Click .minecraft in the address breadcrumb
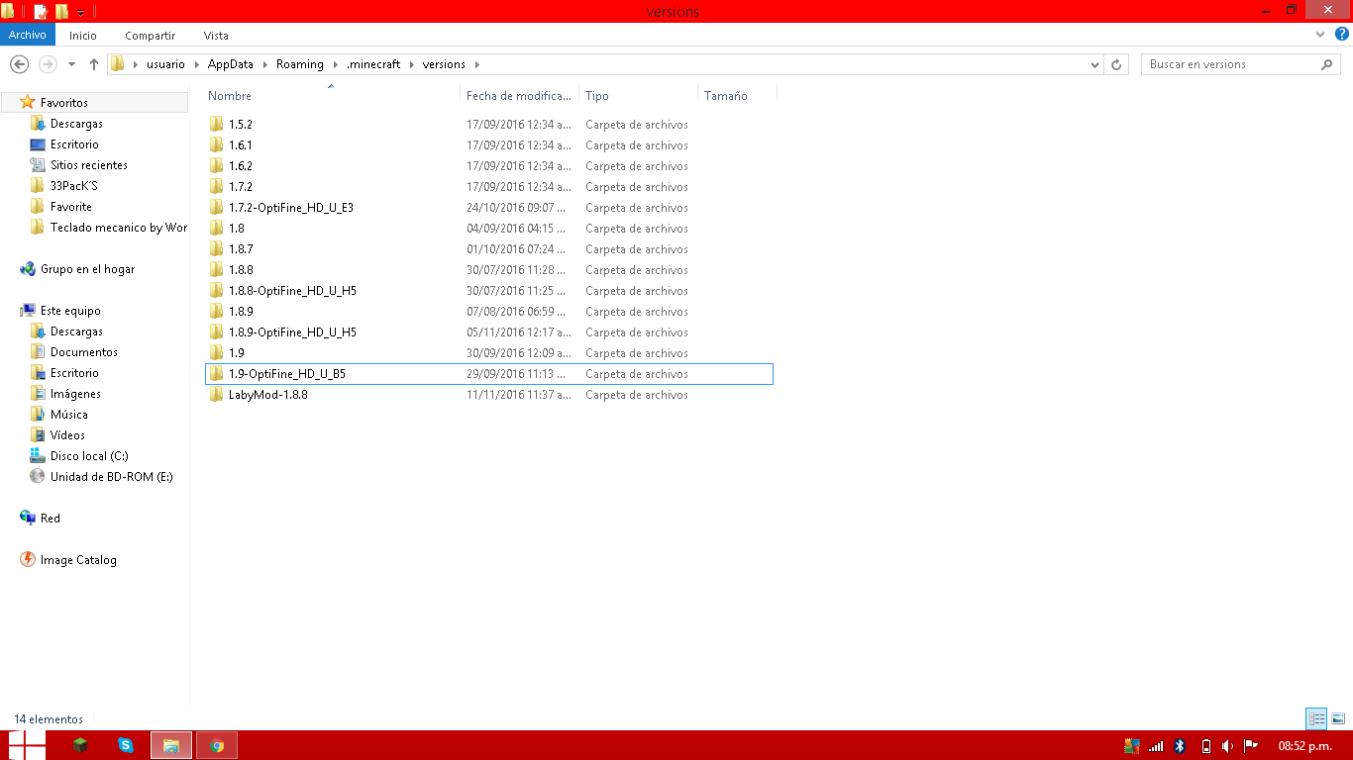Viewport: 1353px width, 760px height. [x=373, y=64]
